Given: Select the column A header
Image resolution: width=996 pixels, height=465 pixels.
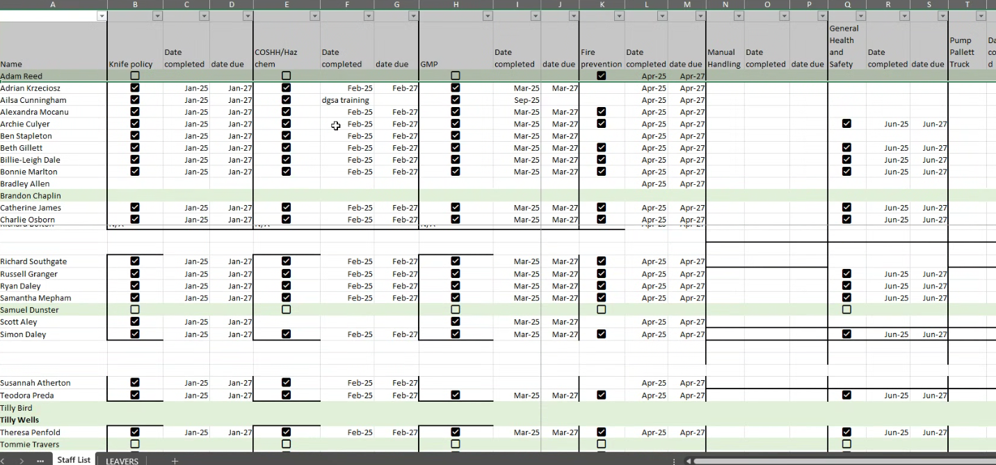Looking at the screenshot, I should pos(54,5).
